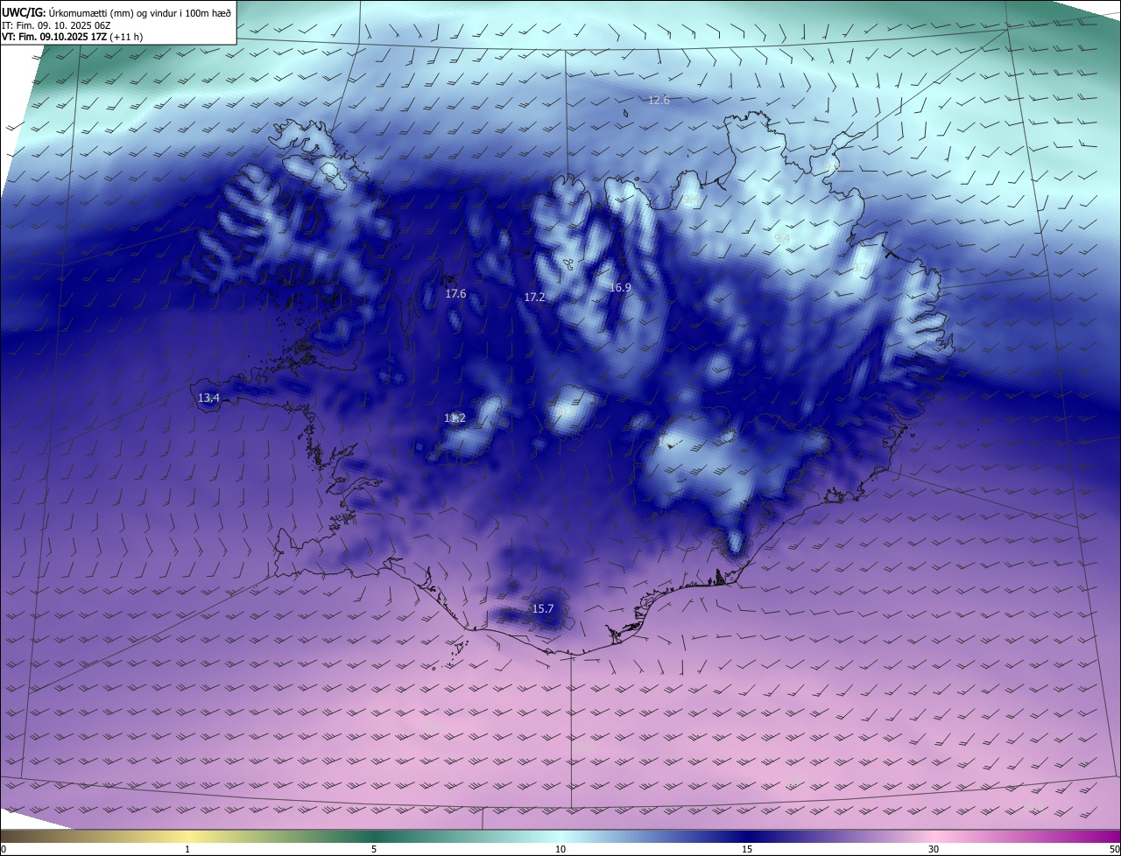Click the 17.2 value label
This screenshot has height=856, width=1121.
534,298
